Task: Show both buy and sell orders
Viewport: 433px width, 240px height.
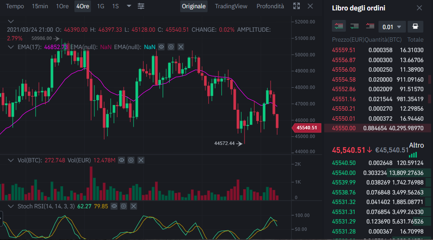Action: coord(339,26)
